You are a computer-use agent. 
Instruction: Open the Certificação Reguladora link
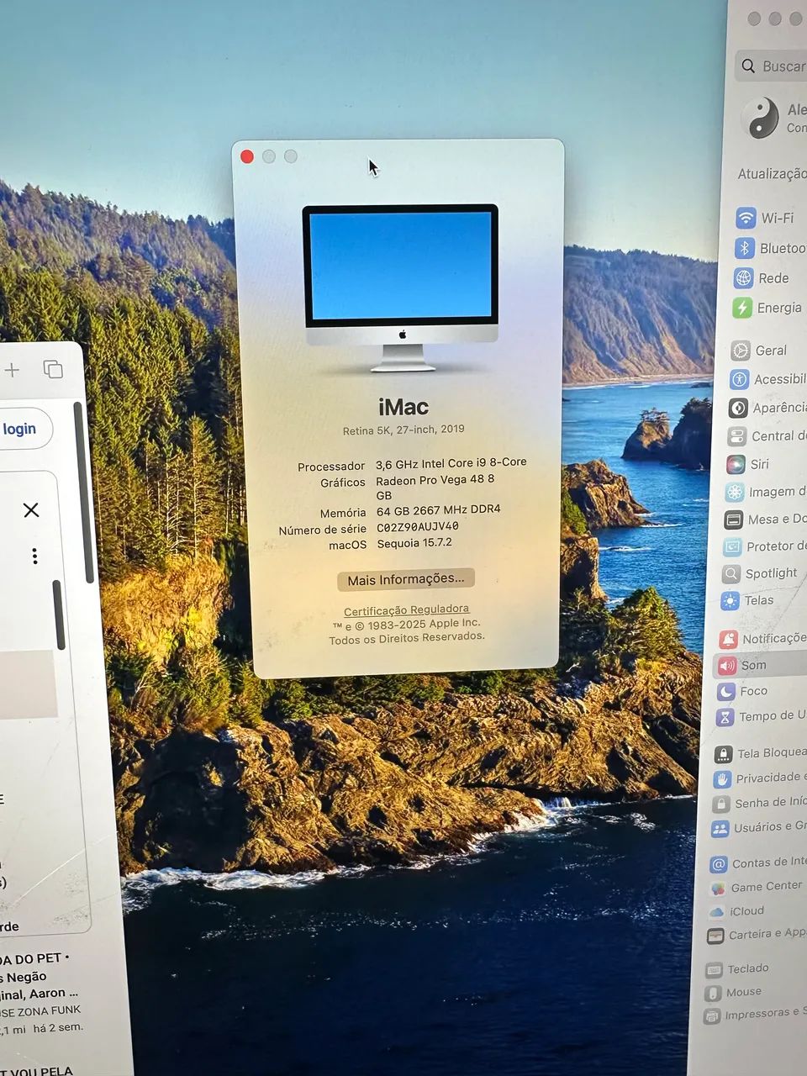406,609
